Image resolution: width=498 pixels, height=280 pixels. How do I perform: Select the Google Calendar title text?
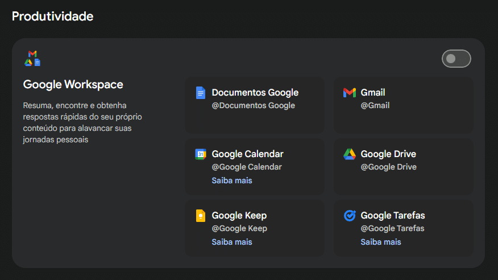(247, 154)
